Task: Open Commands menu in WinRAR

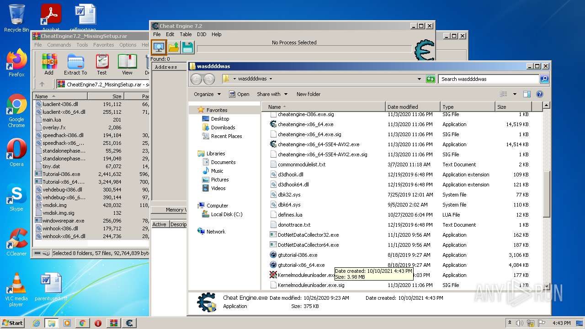Action: (x=59, y=45)
